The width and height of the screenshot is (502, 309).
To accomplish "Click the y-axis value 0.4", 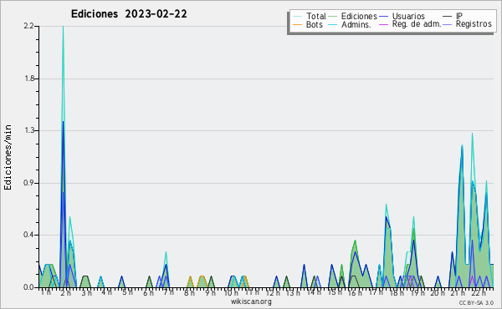I will [28, 235].
